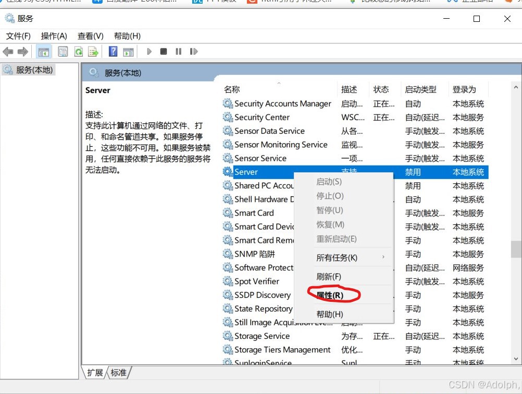
Task: Click the gear icon beside Storage Service
Action: [228, 336]
